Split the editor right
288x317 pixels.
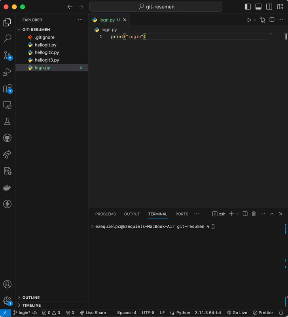272,20
